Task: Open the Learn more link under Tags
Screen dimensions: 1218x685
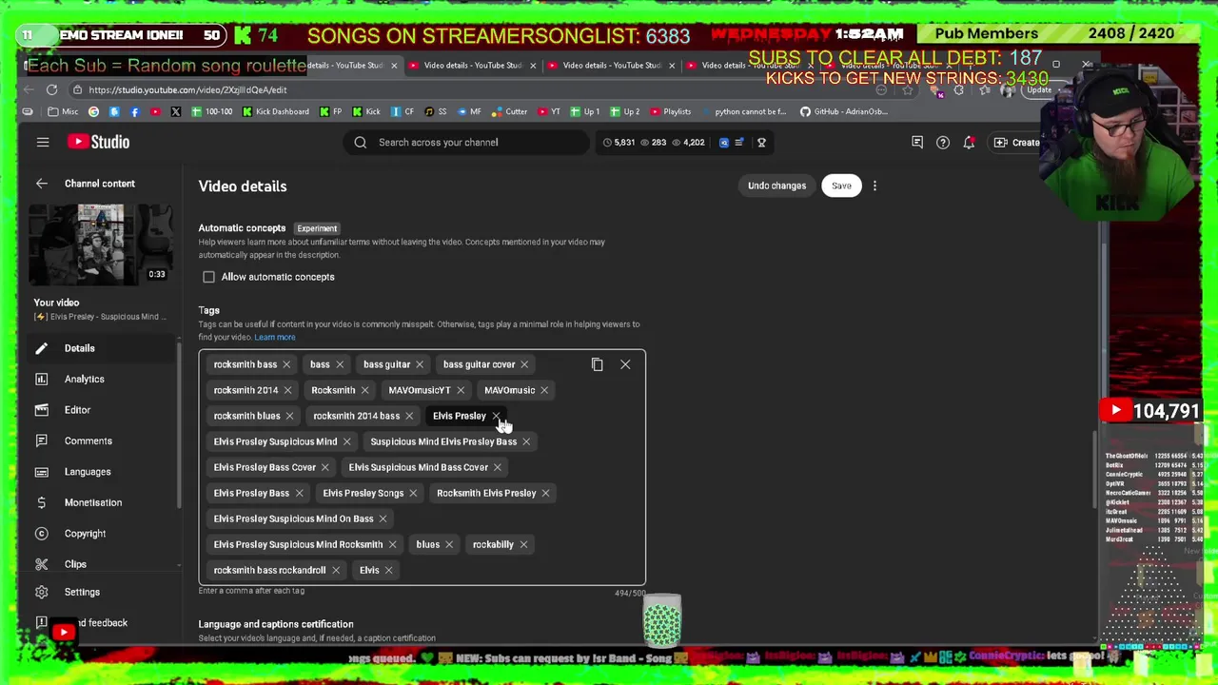Action: (274, 337)
